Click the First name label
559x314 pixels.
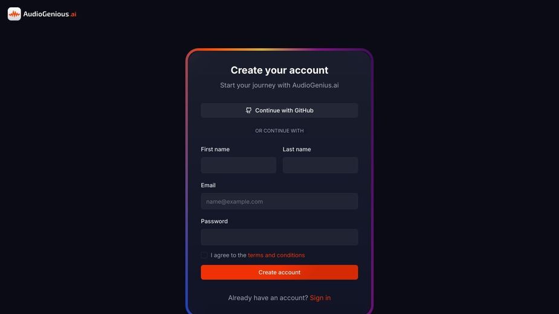tap(215, 149)
